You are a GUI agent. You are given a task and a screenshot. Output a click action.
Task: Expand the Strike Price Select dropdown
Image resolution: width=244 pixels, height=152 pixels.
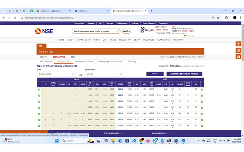104,74
